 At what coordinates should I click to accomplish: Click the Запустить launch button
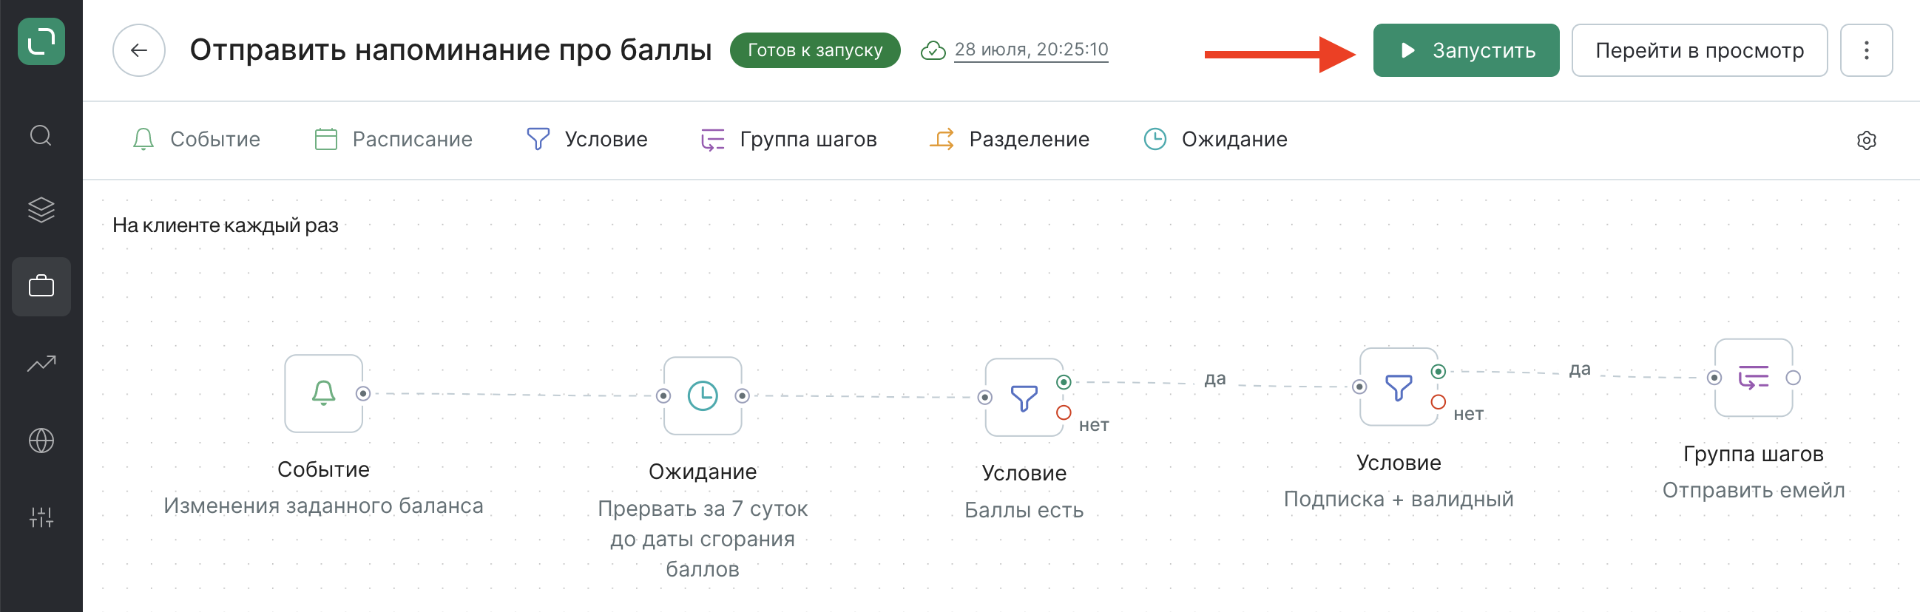1465,50
